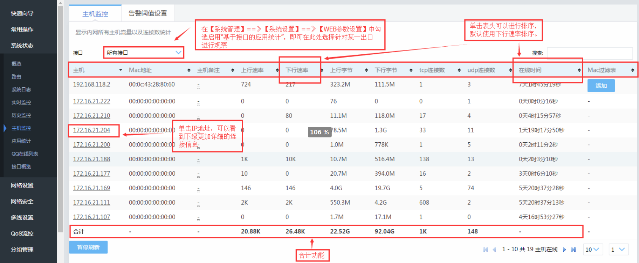Go to the next page of hosts

click(x=564, y=250)
